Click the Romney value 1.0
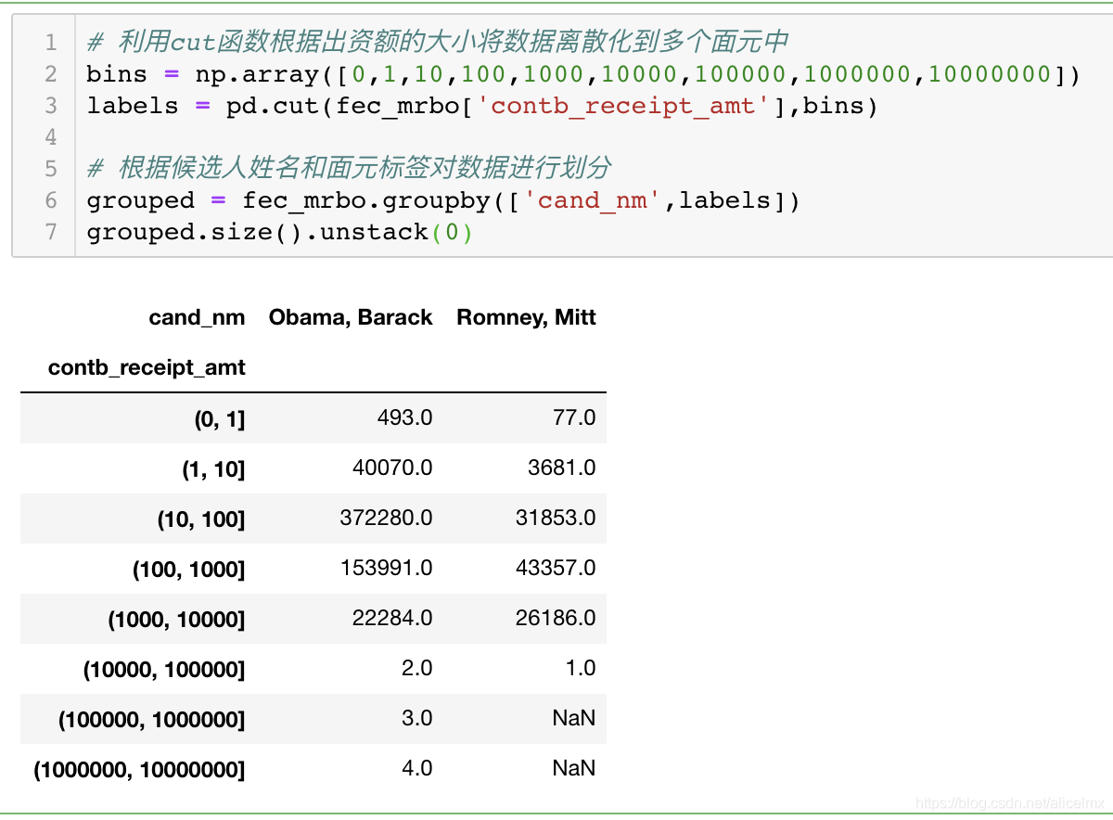This screenshot has height=820, width=1113. tap(581, 669)
